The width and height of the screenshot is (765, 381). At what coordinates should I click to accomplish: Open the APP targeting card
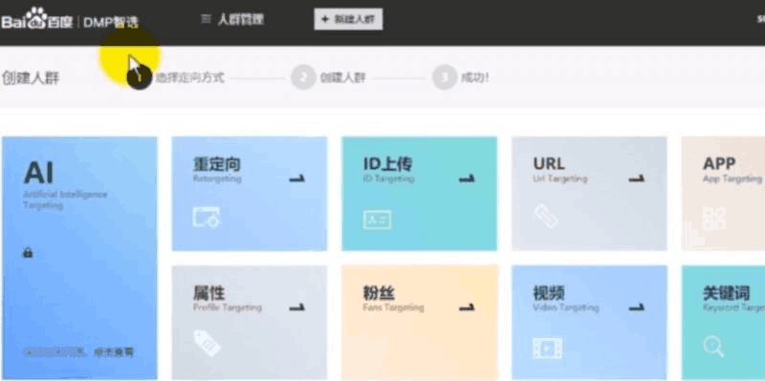click(723, 194)
